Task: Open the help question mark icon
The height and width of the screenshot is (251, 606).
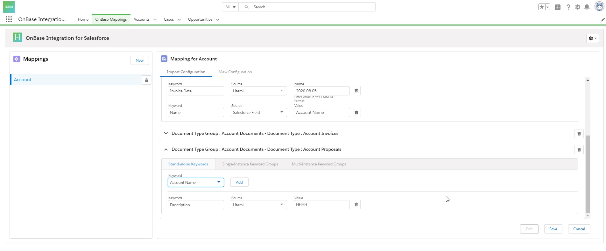Action: point(568,7)
